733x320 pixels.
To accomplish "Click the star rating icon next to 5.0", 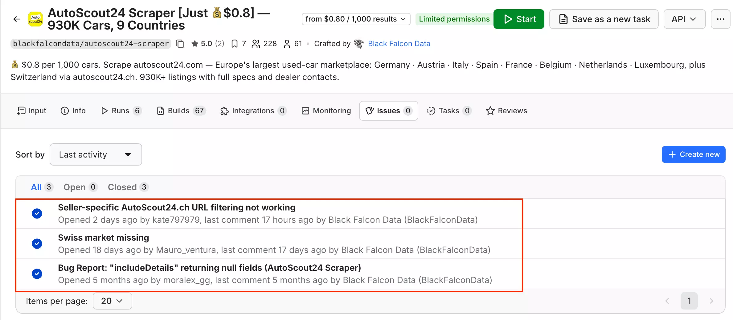I will click(x=195, y=44).
